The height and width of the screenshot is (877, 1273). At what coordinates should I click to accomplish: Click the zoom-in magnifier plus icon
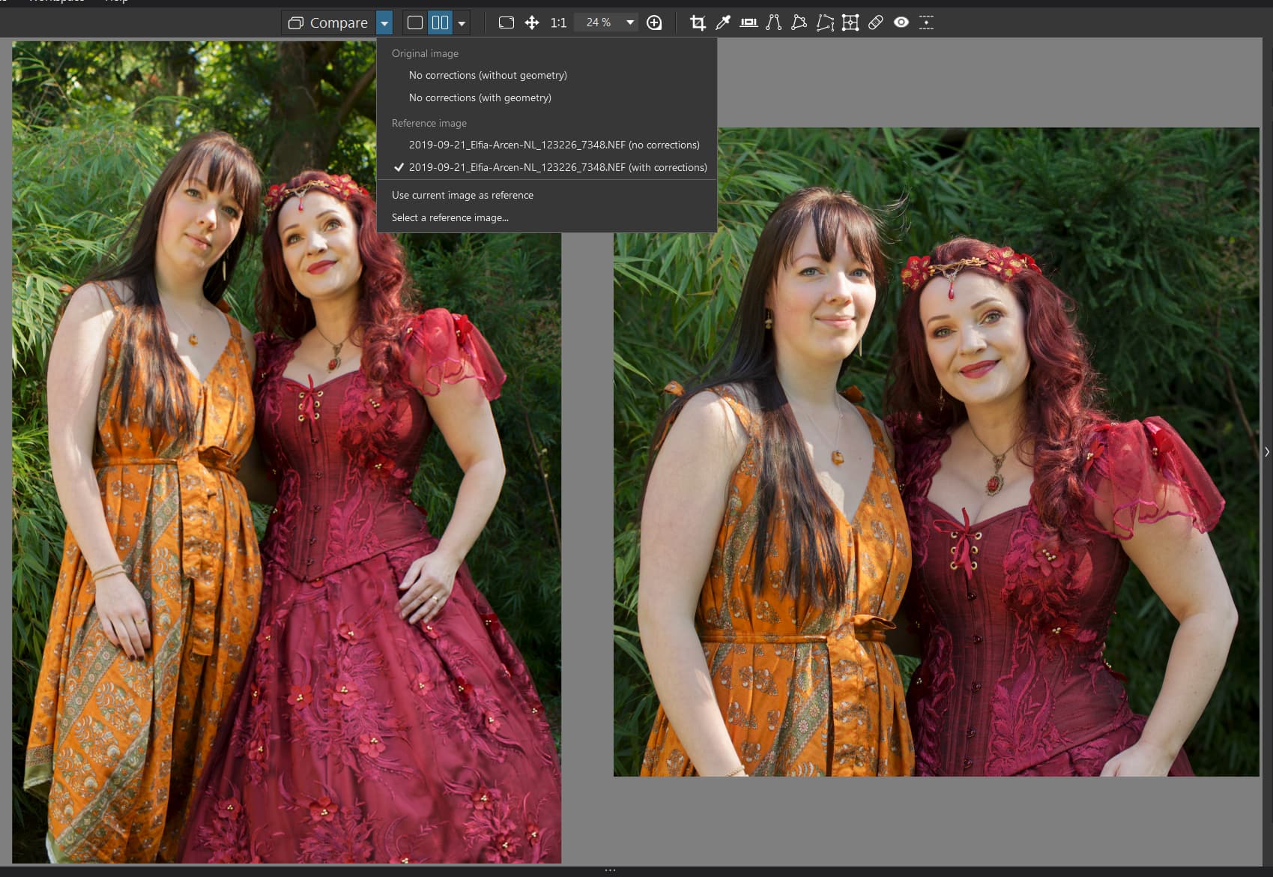(x=654, y=22)
